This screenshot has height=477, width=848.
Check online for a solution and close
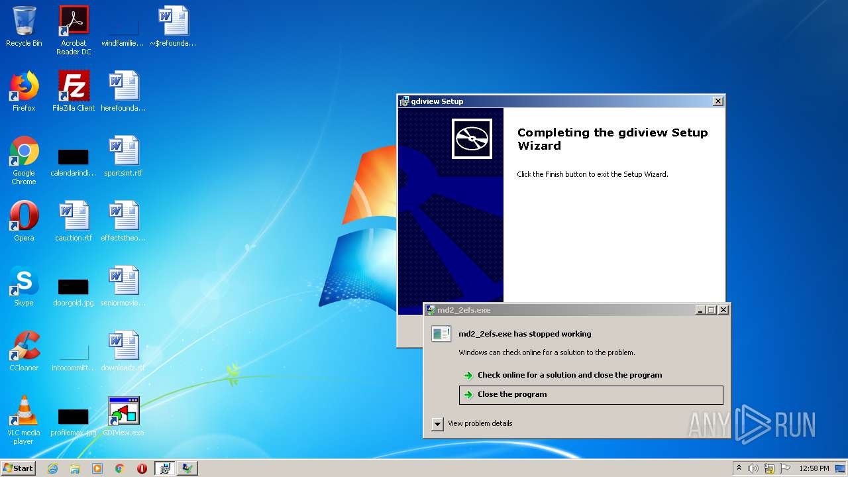tap(570, 375)
